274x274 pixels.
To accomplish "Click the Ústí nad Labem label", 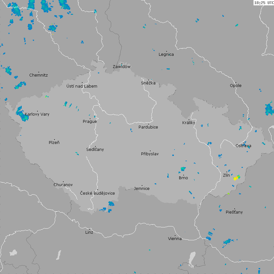I will [82, 86].
